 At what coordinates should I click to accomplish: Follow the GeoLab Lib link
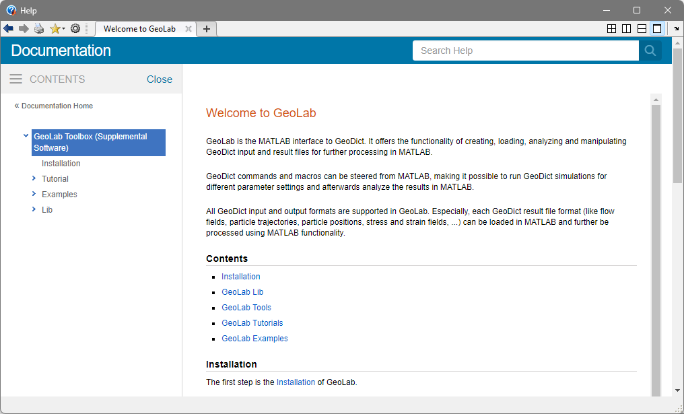point(242,292)
